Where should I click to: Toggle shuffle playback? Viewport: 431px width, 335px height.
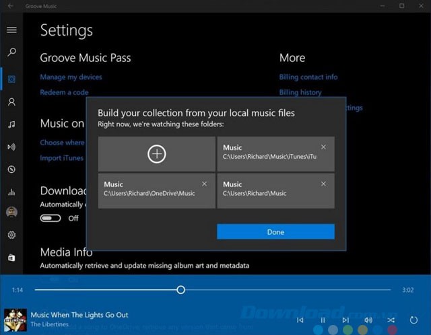point(391,320)
